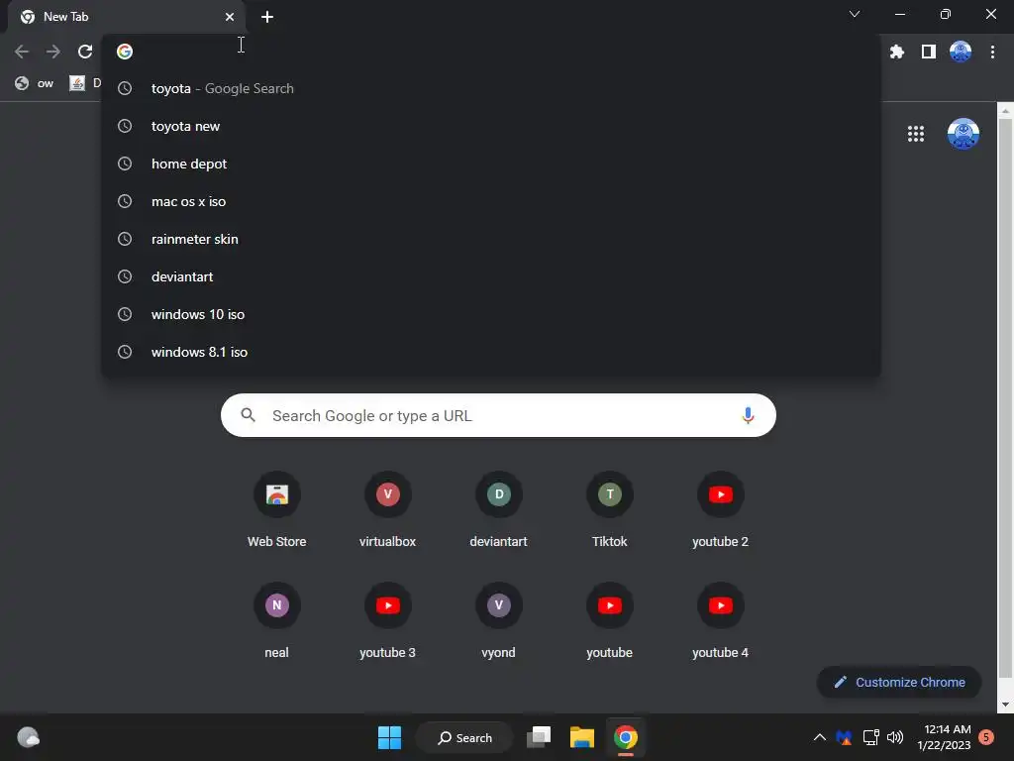Open File Explorer from the taskbar

click(x=582, y=737)
